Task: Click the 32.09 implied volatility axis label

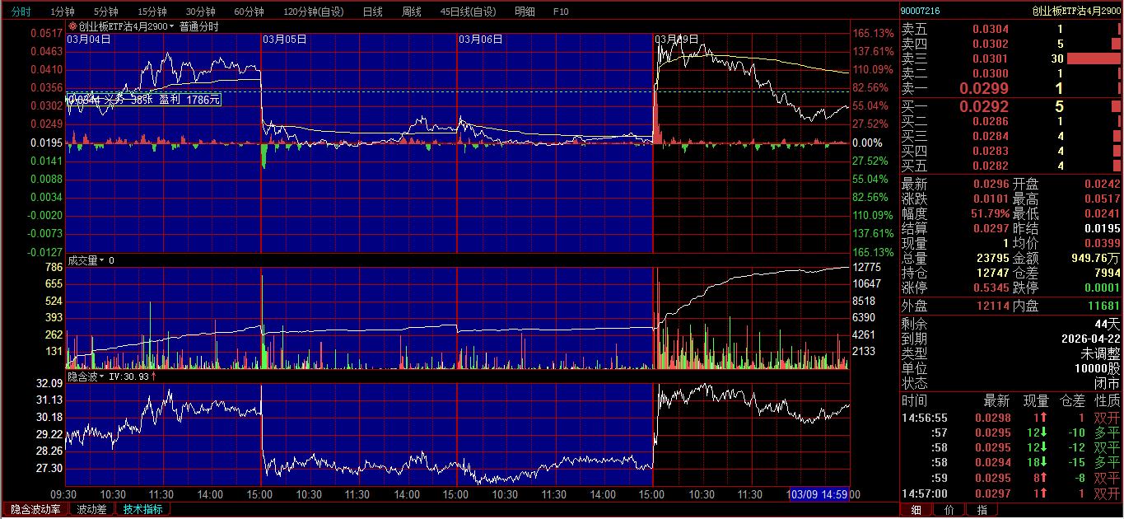Action: [49, 383]
